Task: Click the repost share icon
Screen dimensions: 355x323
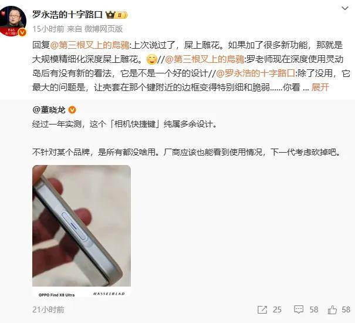Action: 262,309
